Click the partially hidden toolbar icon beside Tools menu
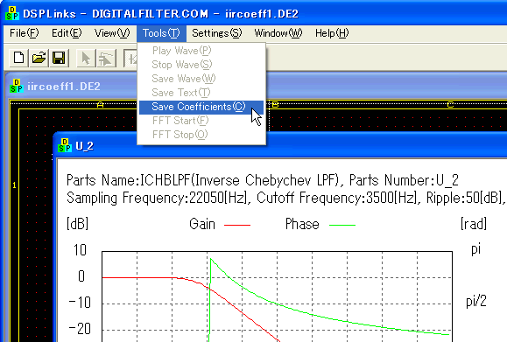The height and width of the screenshot is (342, 507). [130, 59]
